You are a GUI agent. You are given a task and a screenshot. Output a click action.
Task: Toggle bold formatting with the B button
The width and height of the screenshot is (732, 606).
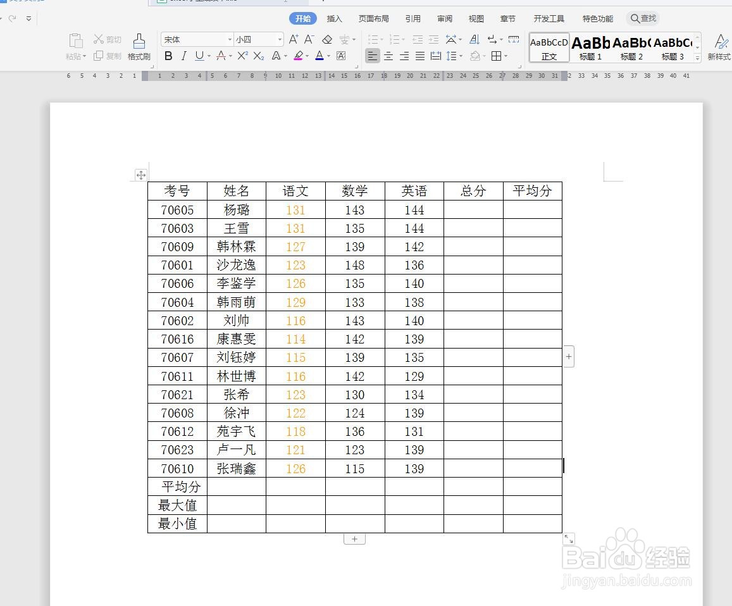point(168,56)
